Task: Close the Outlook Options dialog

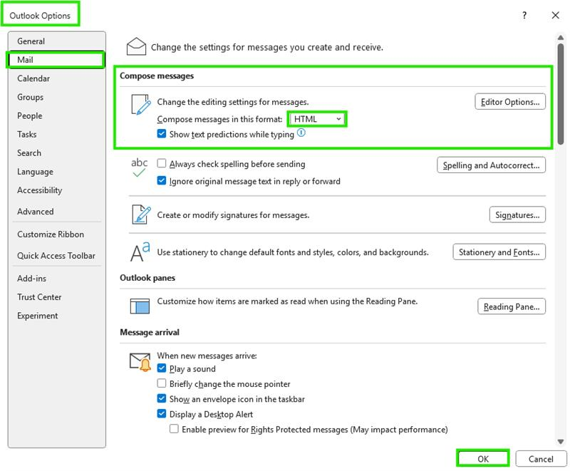Action: pyautogui.click(x=555, y=15)
